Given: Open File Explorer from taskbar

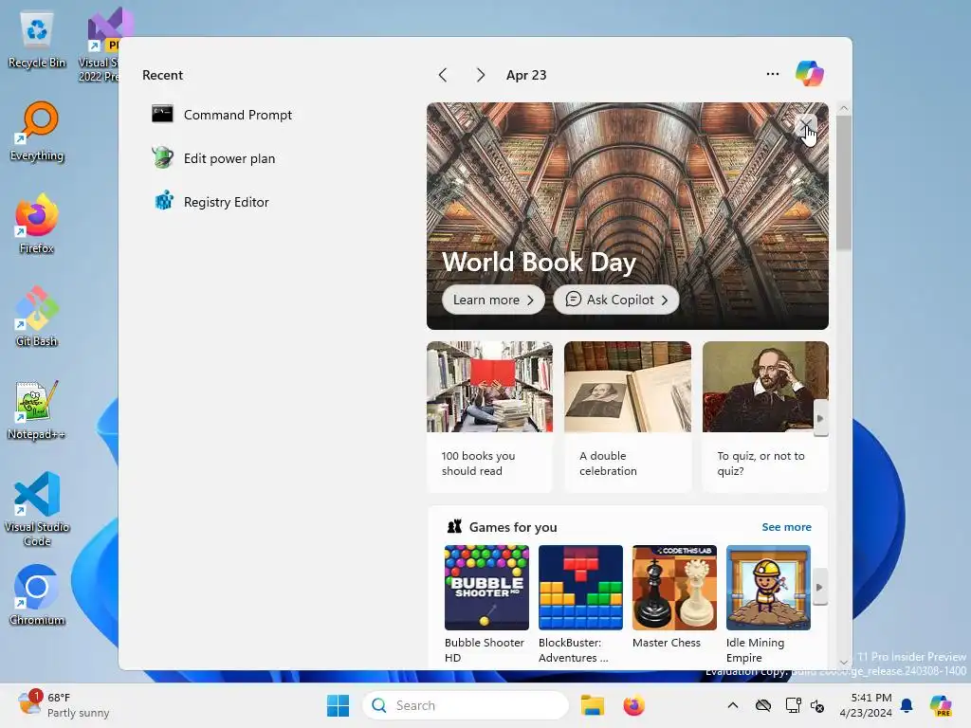Looking at the screenshot, I should coord(592,705).
